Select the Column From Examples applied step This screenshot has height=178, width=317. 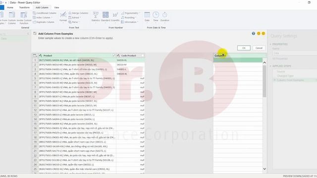(290, 80)
